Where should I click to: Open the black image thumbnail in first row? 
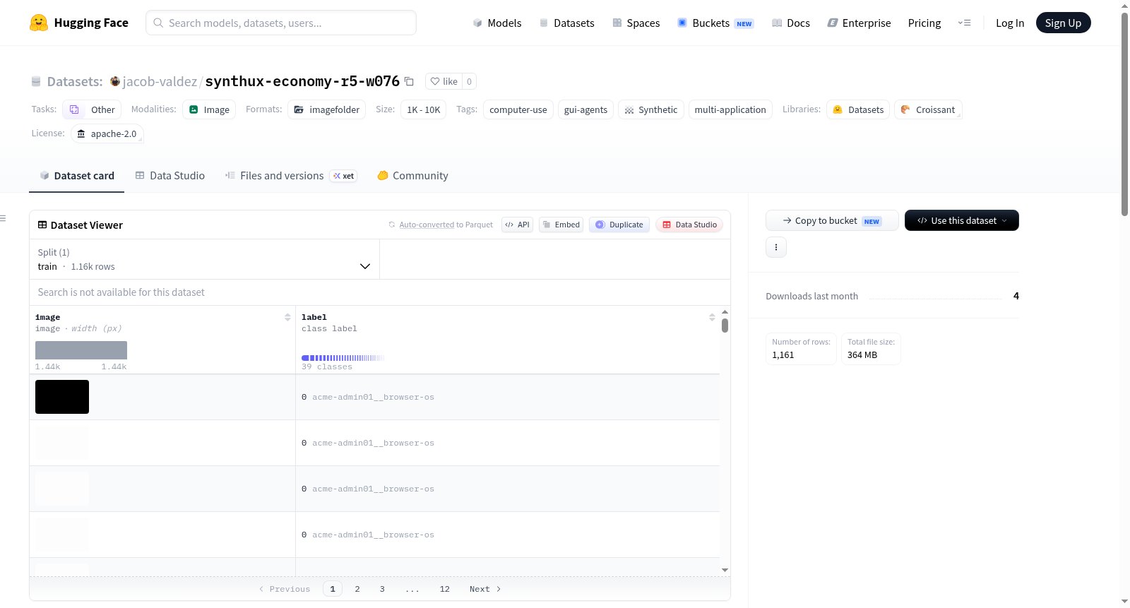62,397
